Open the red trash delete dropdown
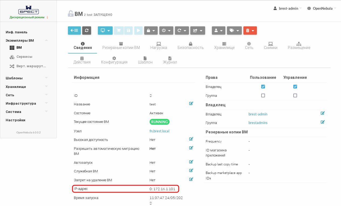This screenshot has width=341, height=206. pyautogui.click(x=250, y=31)
